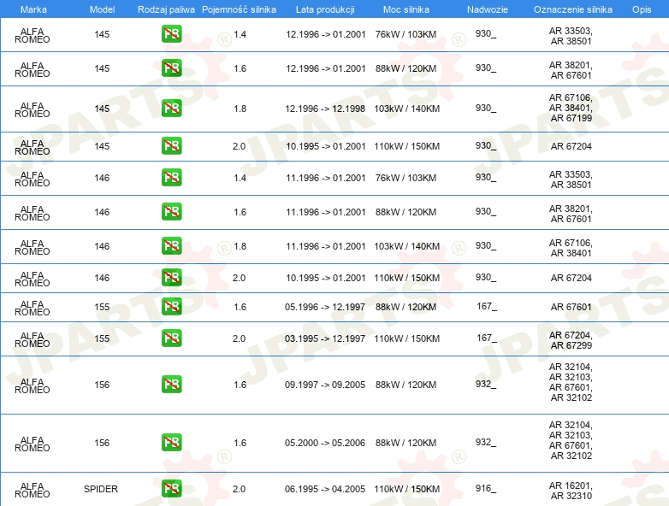Select the 76kW / 103KM power cell for model 146

pyautogui.click(x=406, y=178)
